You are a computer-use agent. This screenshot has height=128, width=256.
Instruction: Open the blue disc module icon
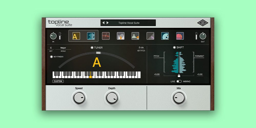pos(165,36)
